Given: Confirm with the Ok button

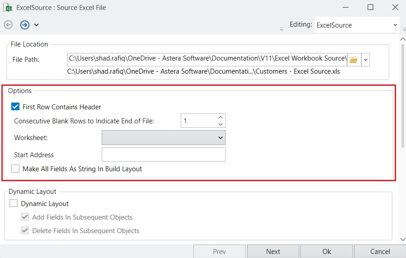Looking at the screenshot, I should click(327, 251).
